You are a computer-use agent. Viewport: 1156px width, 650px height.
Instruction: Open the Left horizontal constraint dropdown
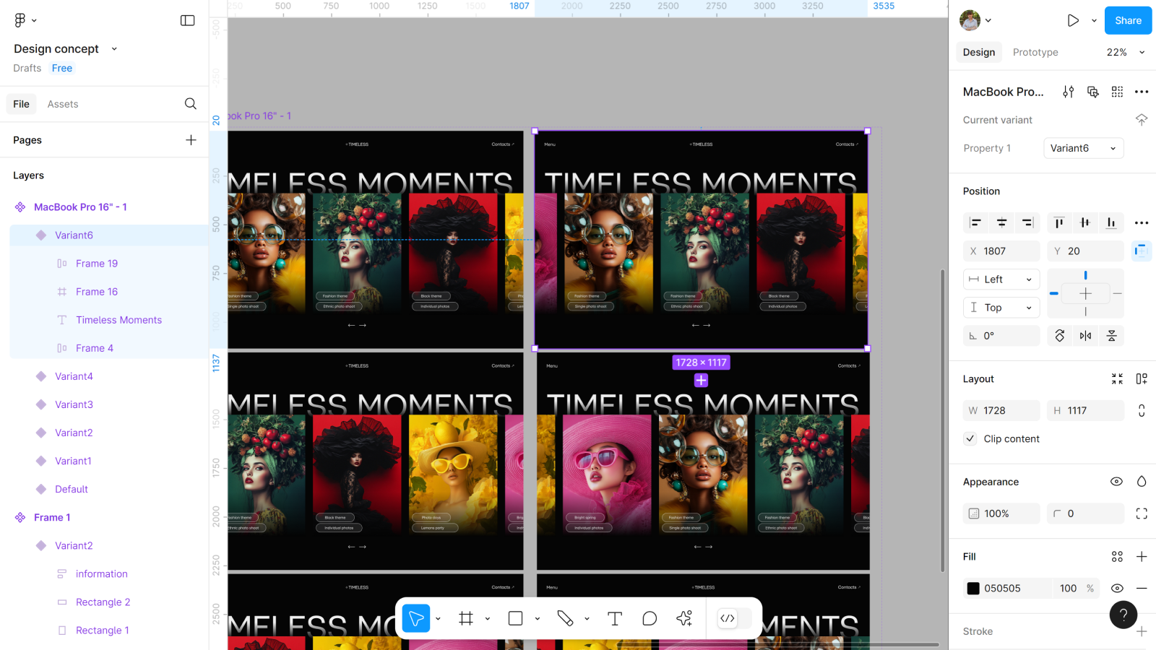click(x=1001, y=279)
